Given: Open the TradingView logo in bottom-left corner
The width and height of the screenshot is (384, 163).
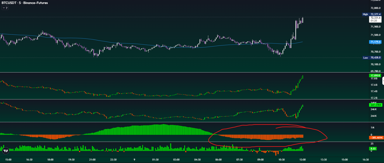Looking at the screenshot, I should 5,150.
